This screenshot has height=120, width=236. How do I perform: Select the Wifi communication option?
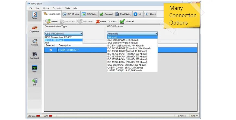click(63, 43)
